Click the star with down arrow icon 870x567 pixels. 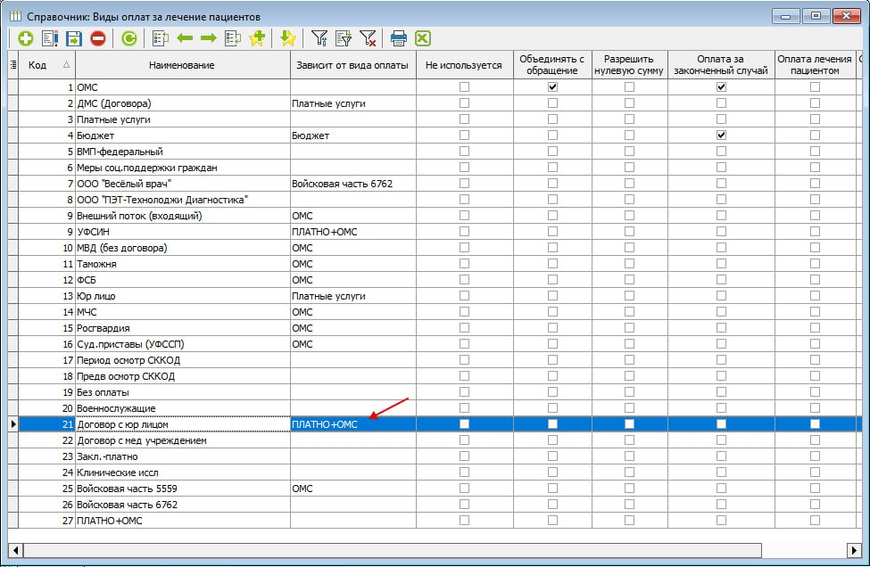(x=288, y=38)
